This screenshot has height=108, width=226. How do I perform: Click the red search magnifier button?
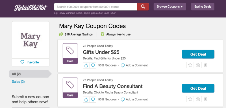143,7
